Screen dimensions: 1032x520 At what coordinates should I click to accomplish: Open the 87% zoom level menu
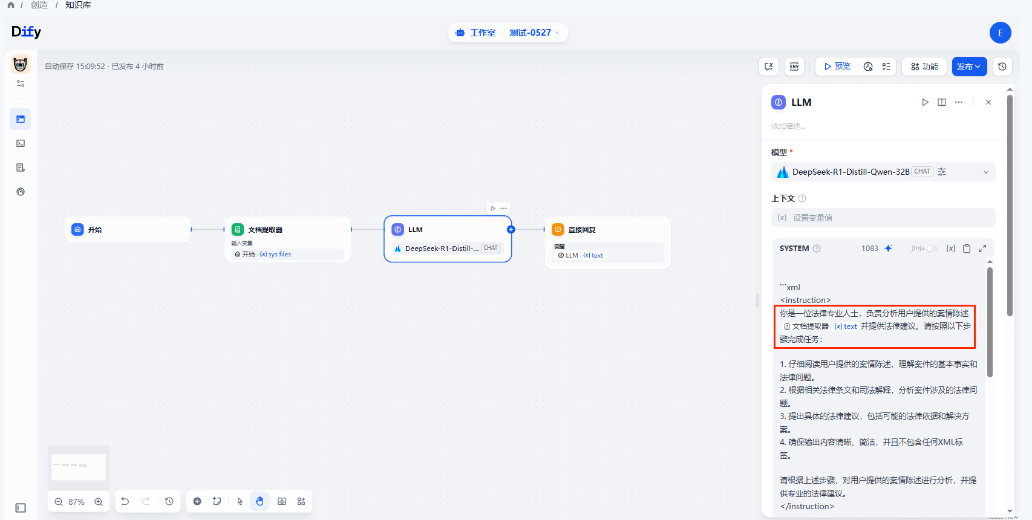[76, 502]
